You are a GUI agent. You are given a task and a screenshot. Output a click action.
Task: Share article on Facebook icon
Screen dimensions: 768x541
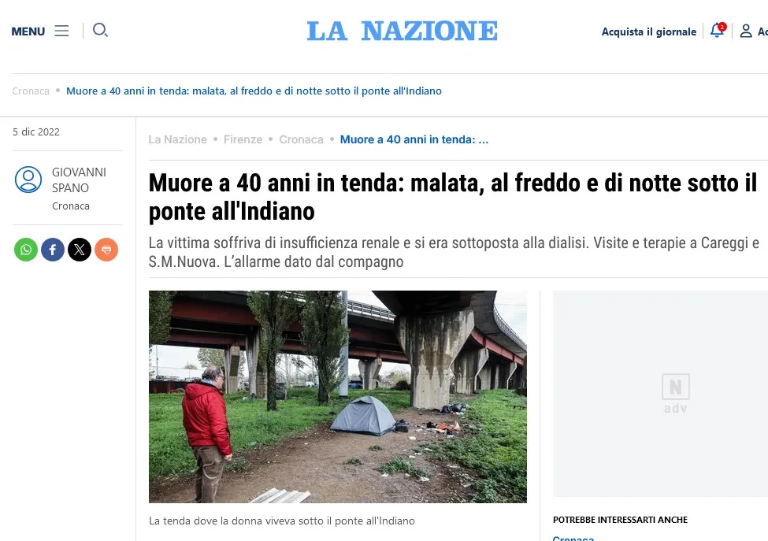coord(53,250)
